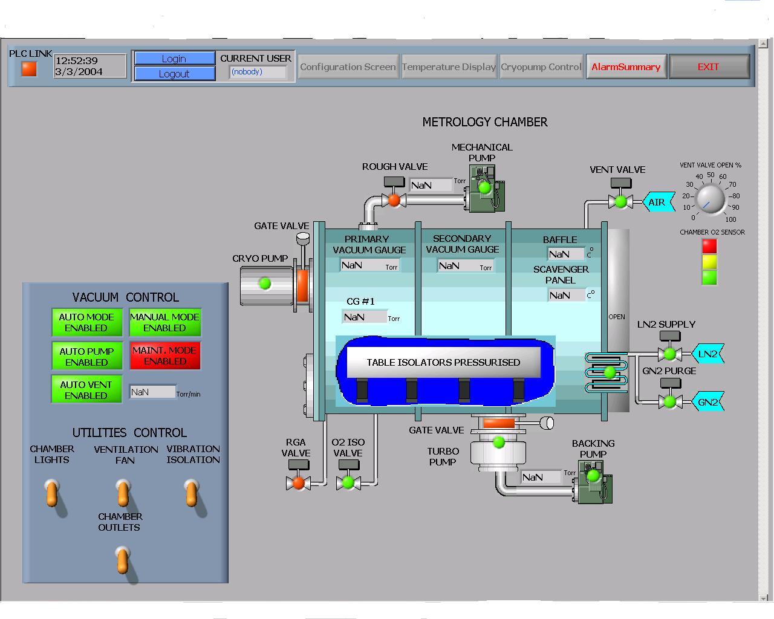Image resolution: width=774 pixels, height=619 pixels.
Task: Click the Table Isolators Pressurised button
Action: pos(443,362)
